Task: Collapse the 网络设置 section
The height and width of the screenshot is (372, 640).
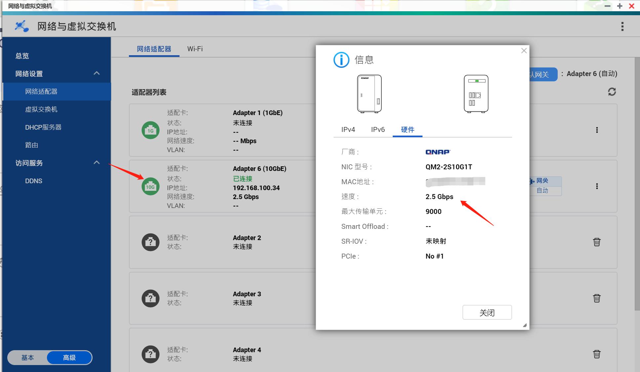Action: [97, 73]
